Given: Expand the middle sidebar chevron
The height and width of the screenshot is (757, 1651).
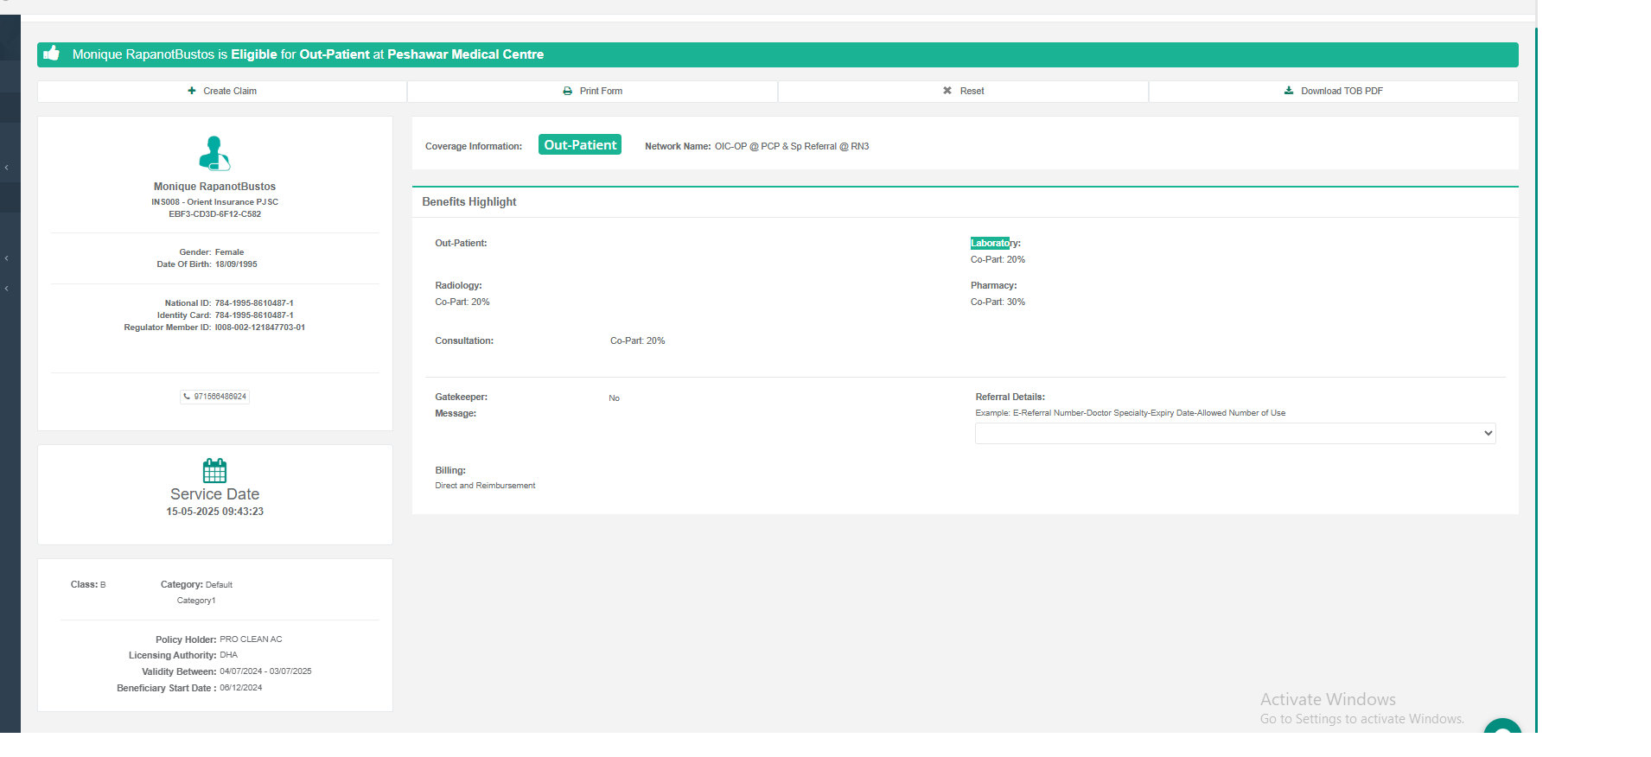Looking at the screenshot, I should pyautogui.click(x=7, y=258).
